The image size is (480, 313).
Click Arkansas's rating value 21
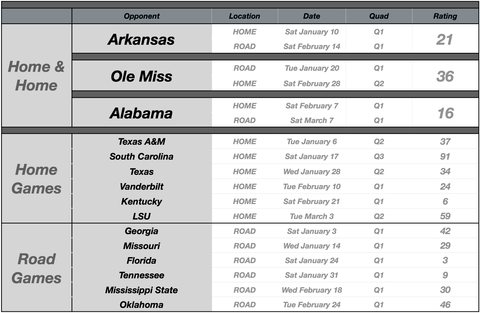(x=445, y=40)
